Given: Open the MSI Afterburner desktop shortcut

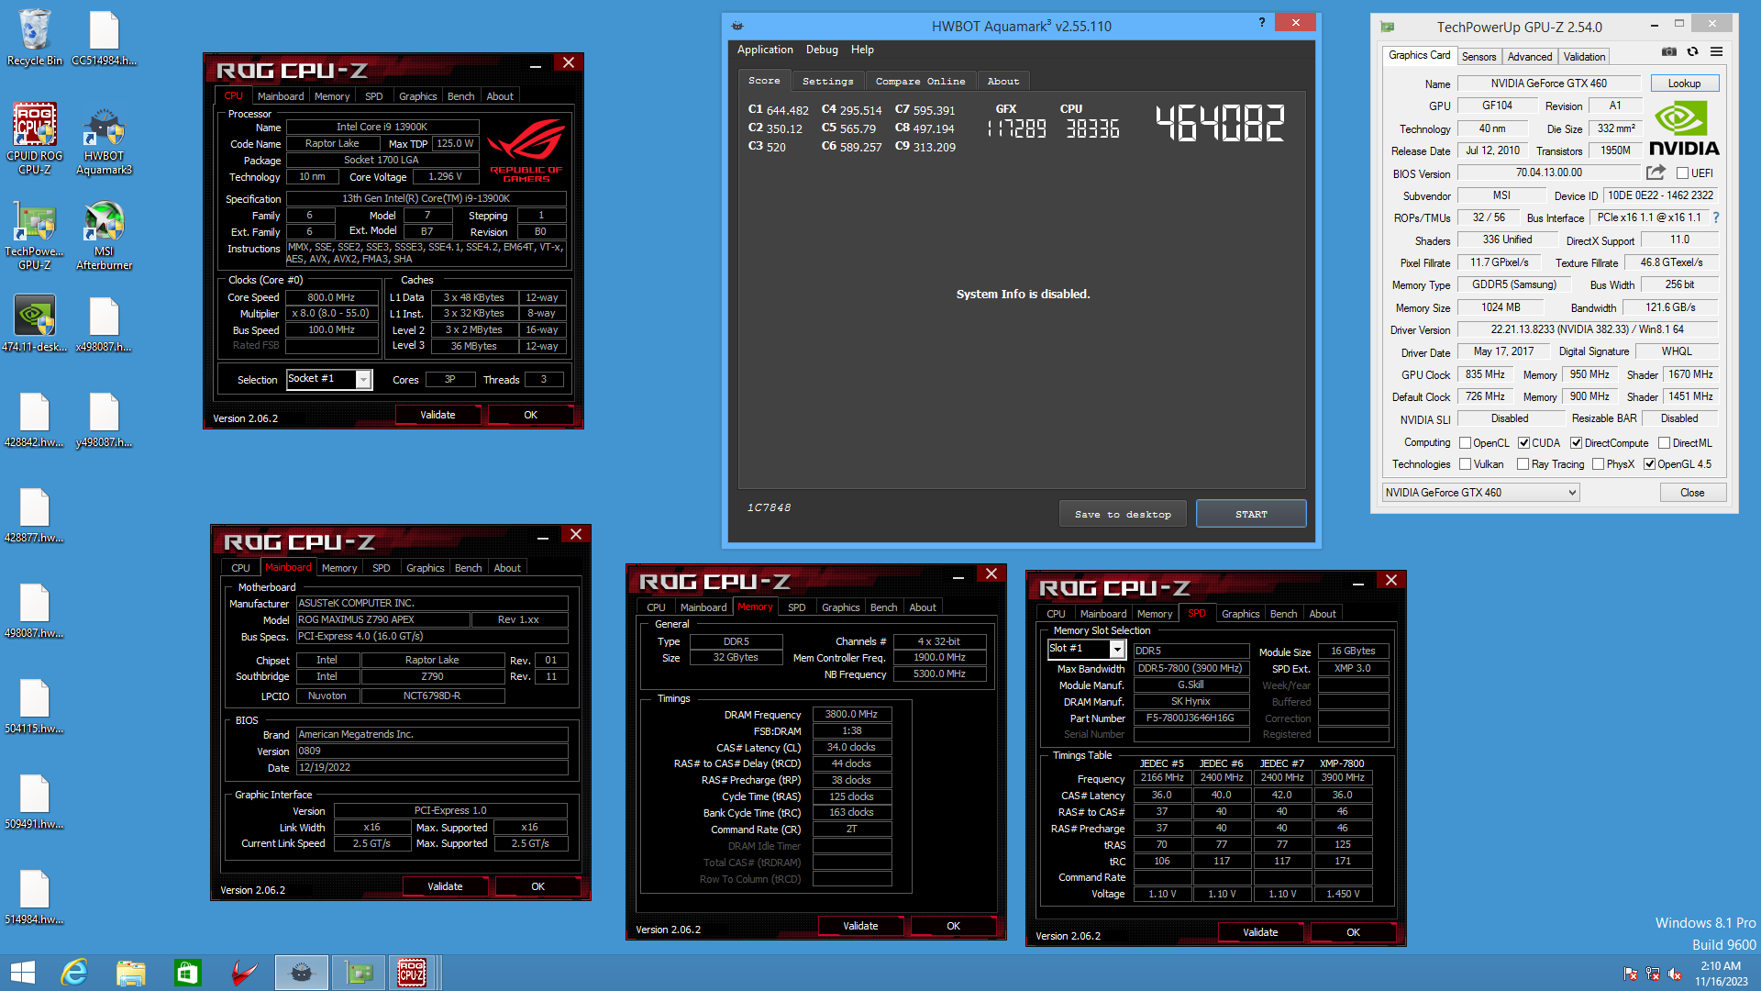Looking at the screenshot, I should tap(104, 234).
